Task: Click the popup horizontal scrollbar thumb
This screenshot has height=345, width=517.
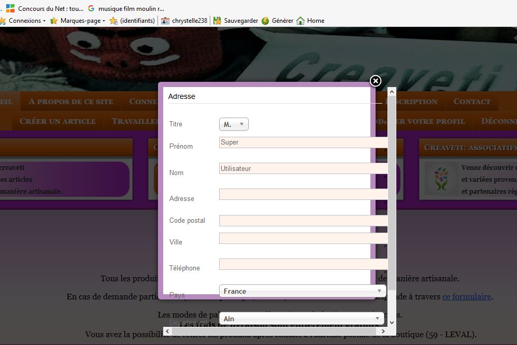Action: 274,331
